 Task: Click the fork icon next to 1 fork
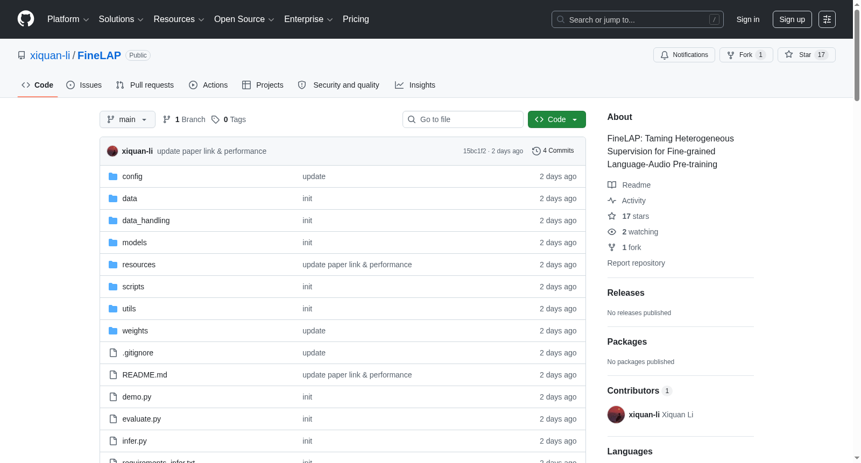612,247
